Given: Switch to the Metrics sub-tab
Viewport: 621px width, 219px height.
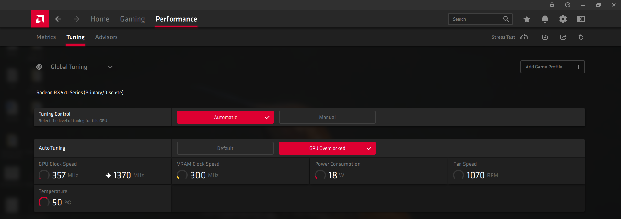Looking at the screenshot, I should (x=46, y=37).
